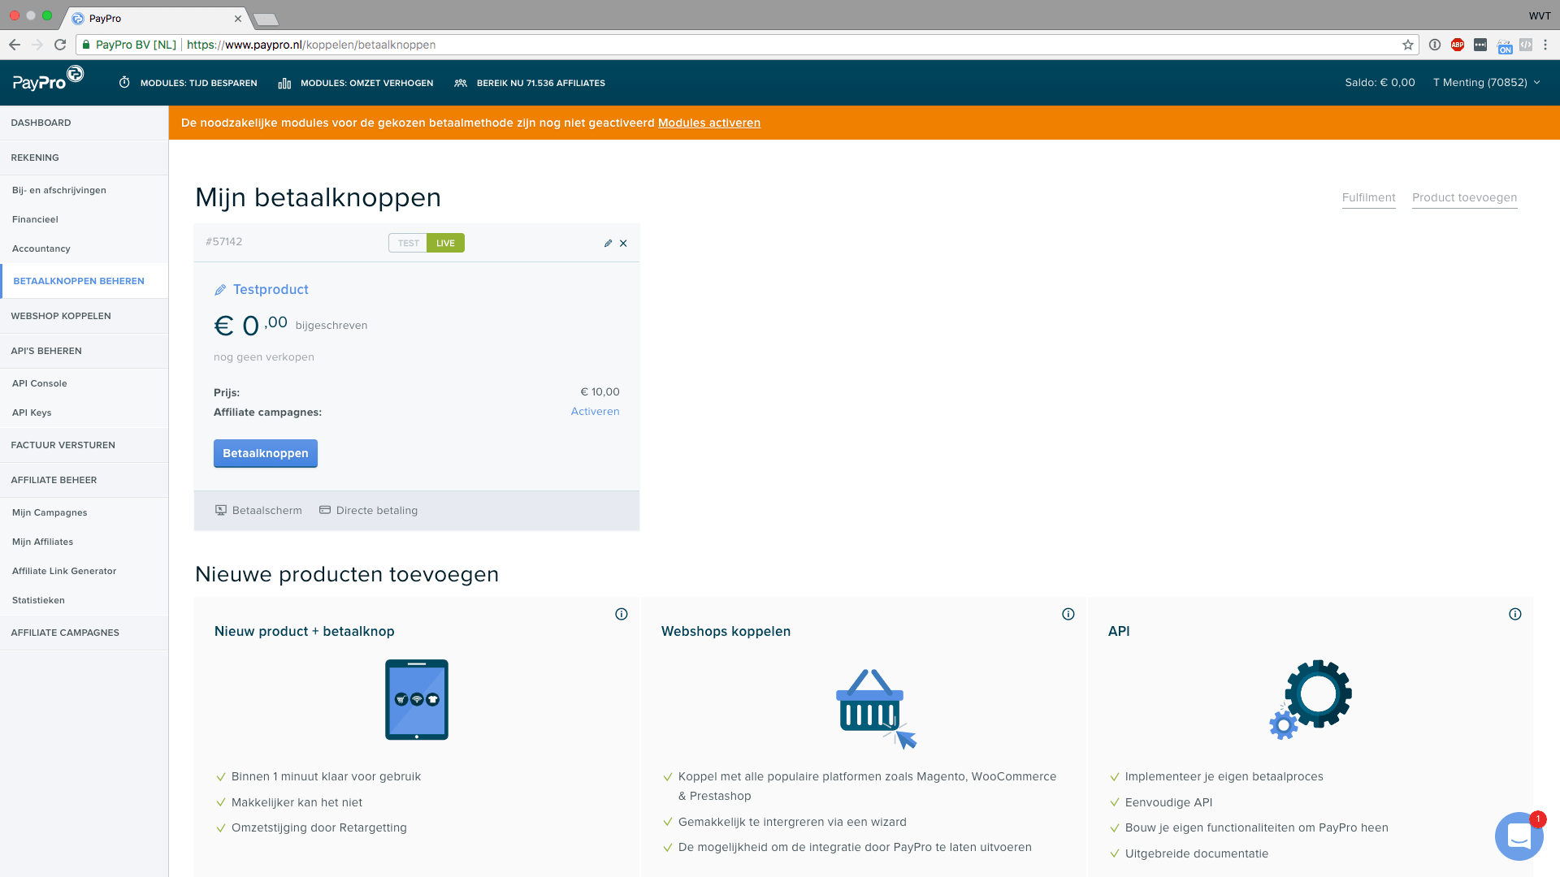Click the PayPro logo in header
Image resolution: width=1560 pixels, height=877 pixels.
48,79
